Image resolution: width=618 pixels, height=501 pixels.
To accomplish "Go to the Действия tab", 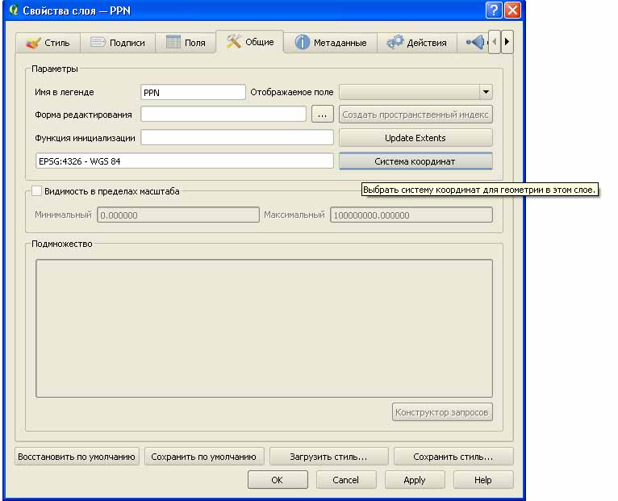I will pos(417,43).
